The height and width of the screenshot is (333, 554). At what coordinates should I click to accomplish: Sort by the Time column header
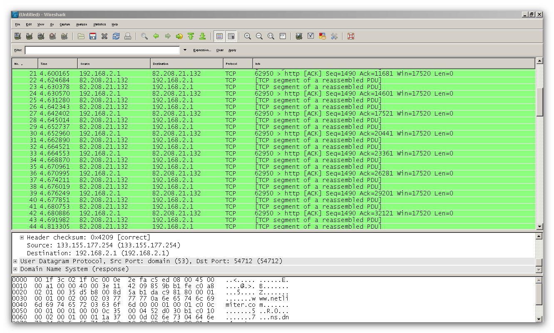coord(58,64)
